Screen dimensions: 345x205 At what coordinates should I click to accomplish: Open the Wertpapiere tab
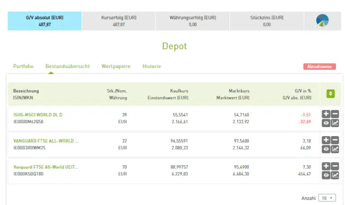pos(116,66)
